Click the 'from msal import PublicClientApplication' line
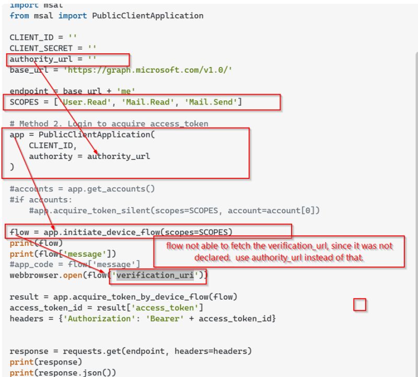The width and height of the screenshot is (418, 377). click(x=94, y=16)
